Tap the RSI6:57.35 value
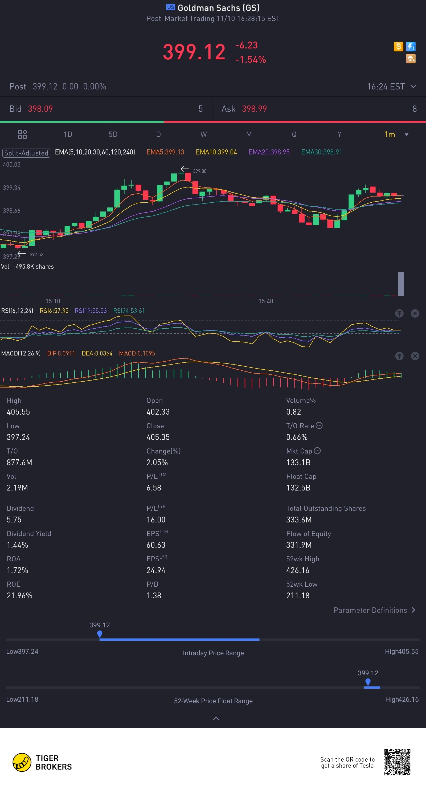Screen dimensions: 426x797 click(x=54, y=311)
